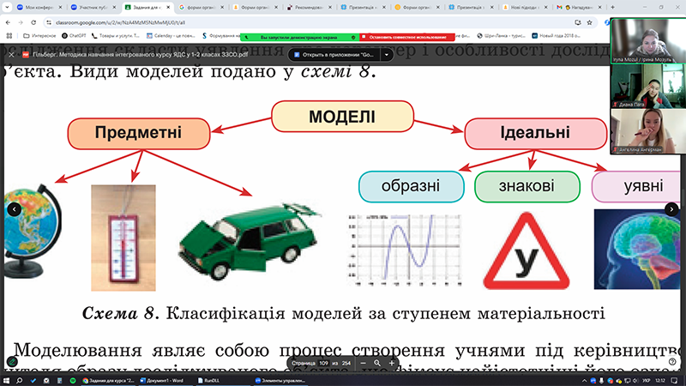Click the 'Предметні' box in diagram

pos(139,133)
